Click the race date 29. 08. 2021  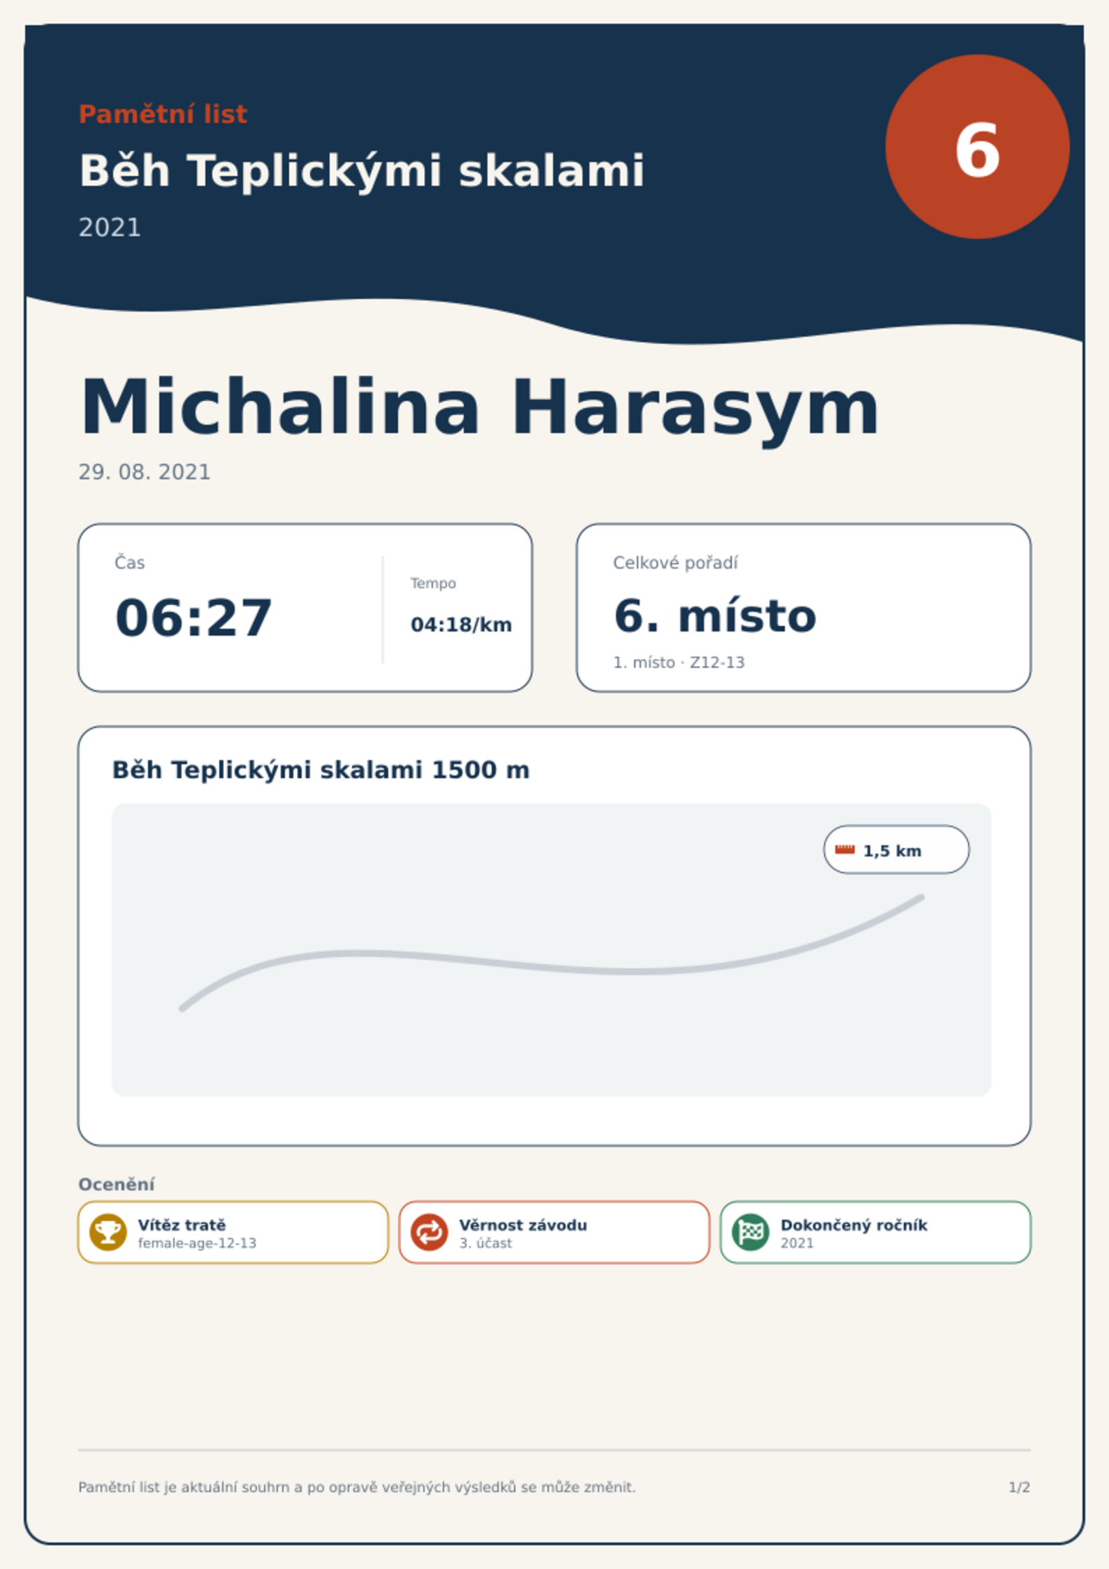pos(145,472)
